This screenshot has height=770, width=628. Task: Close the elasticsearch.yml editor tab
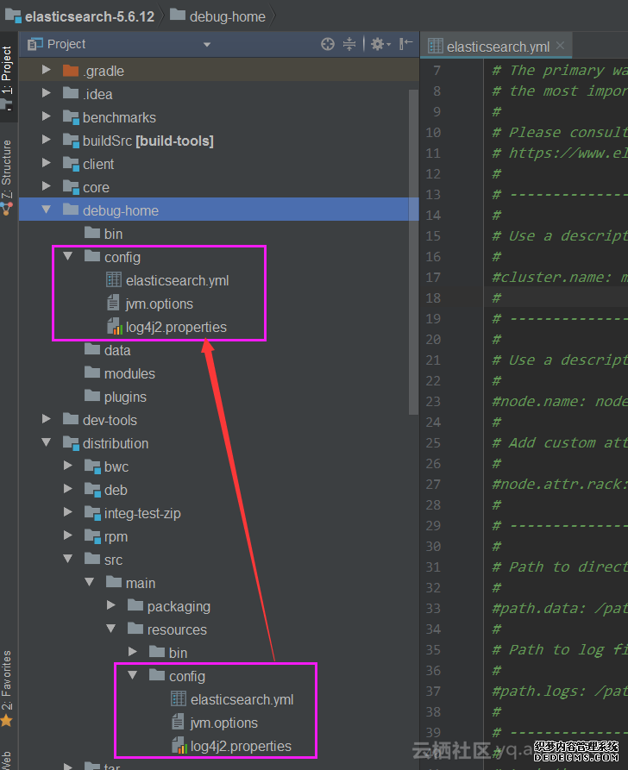560,47
